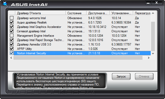165x99 pixels.
Task: Select Драйвер Intel Graphics Accelerator row
Action: (x=80, y=27)
